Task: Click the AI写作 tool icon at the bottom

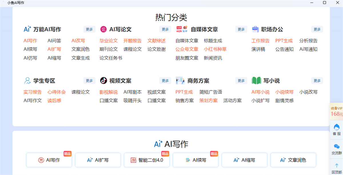Action: click(41, 160)
